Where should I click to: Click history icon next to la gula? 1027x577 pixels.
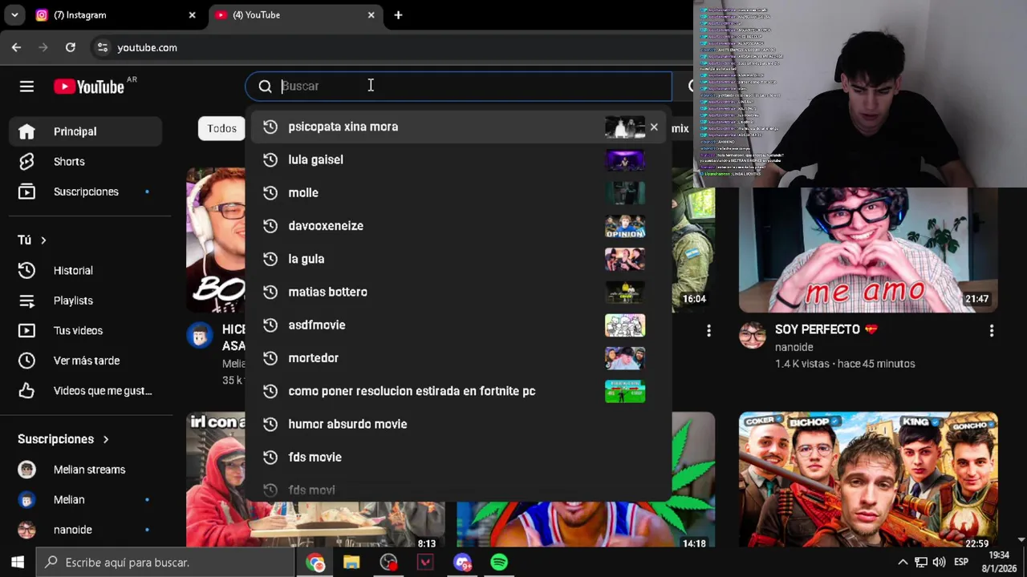(x=270, y=259)
